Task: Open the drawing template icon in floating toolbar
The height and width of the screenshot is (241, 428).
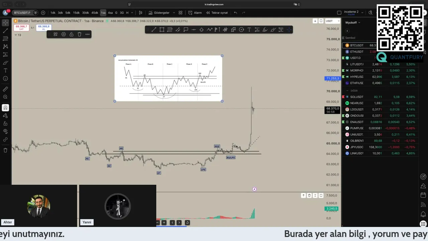Action: [56, 34]
